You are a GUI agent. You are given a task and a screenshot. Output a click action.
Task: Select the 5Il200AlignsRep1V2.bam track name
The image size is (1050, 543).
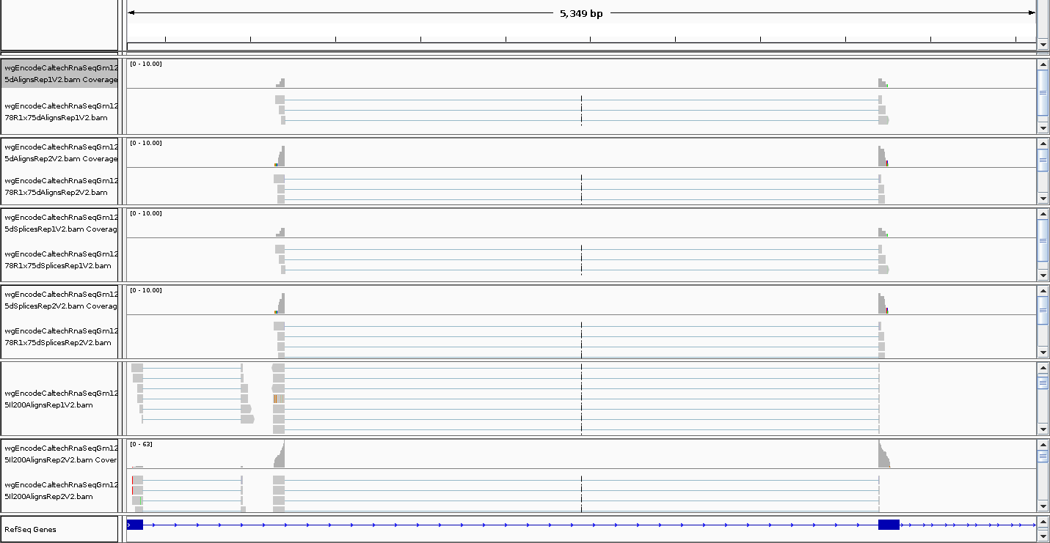pyautogui.click(x=60, y=399)
